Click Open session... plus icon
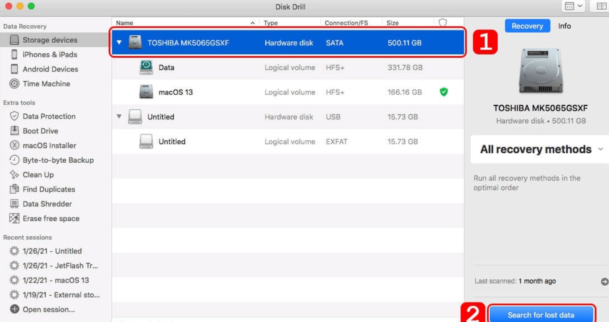 (14, 309)
